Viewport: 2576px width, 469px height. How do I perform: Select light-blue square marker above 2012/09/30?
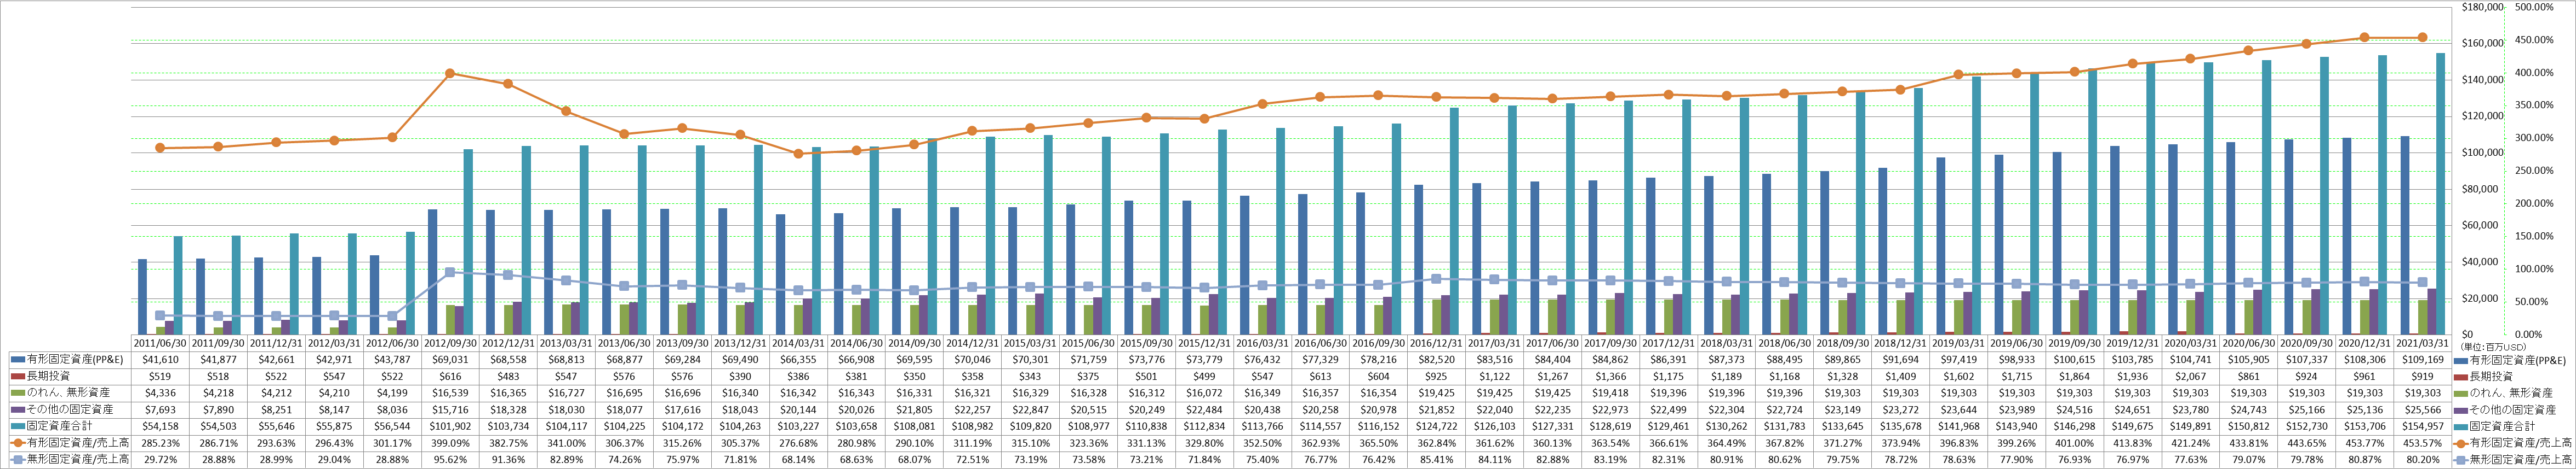[450, 272]
